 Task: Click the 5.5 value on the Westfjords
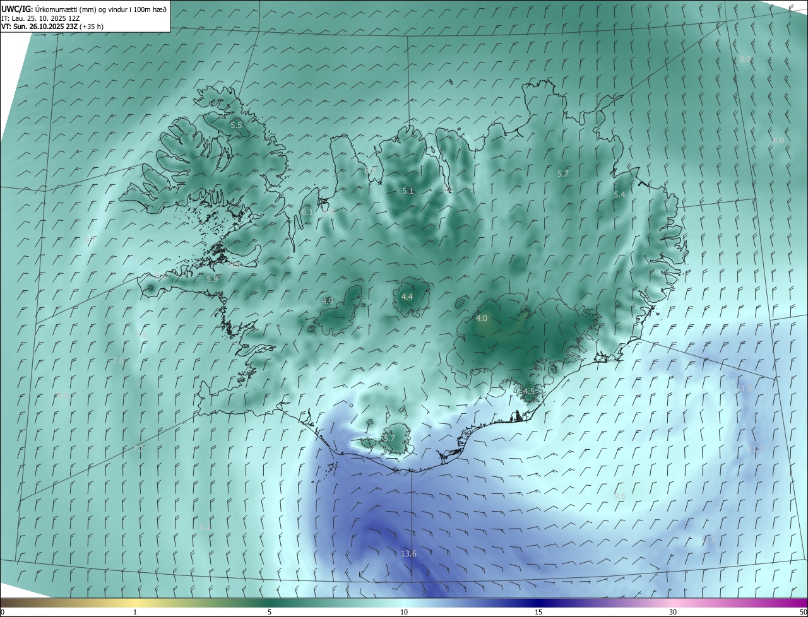pos(236,126)
